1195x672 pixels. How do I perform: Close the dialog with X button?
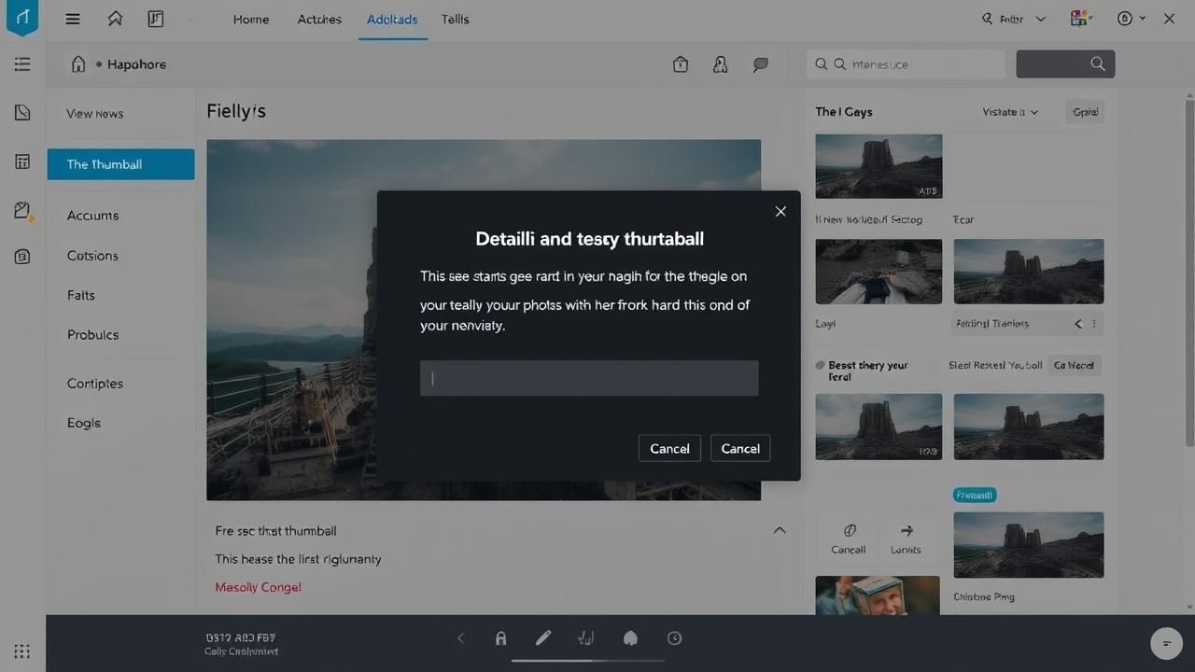point(780,212)
